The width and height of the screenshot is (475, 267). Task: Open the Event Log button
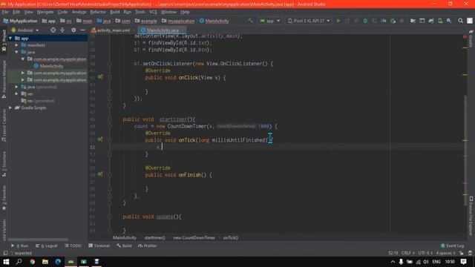452,245
